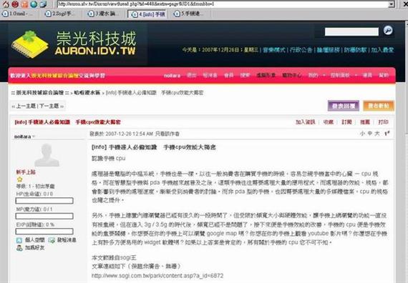Click the purple 發表回覆 reply button
Image resolution: width=408 pixels, height=283 pixels.
click(344, 106)
